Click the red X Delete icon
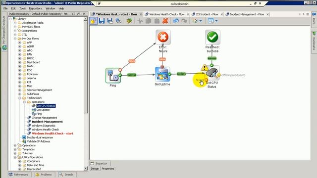 [x=165, y=21]
